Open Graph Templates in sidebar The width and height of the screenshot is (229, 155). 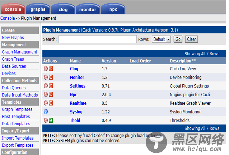point(17,109)
